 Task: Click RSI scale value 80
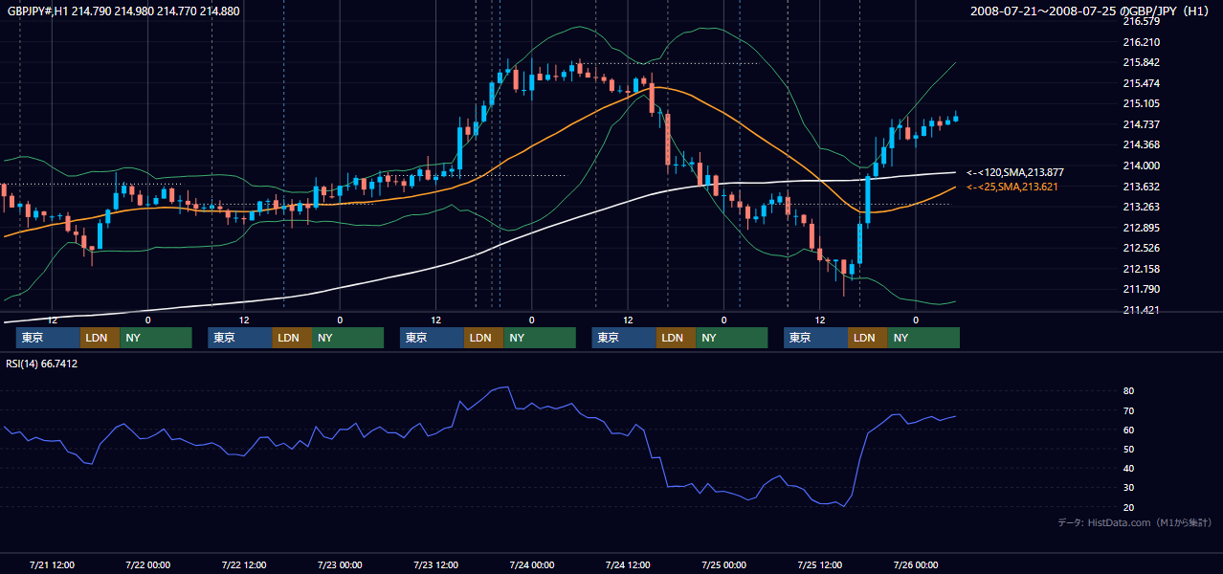[1128, 391]
